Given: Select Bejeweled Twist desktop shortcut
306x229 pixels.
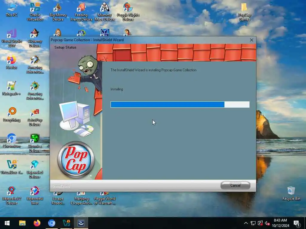Looking at the screenshot, I should coord(35,196).
